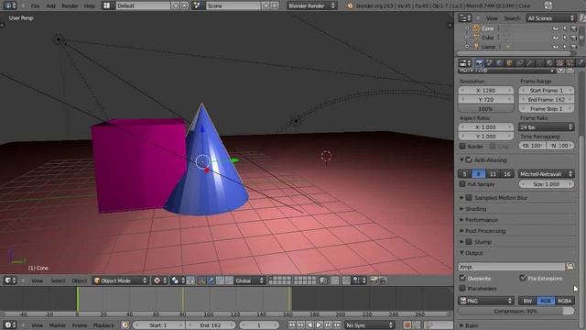Click the record auto-keyframe red button
Viewport: 586px width, 330px height.
pyautogui.click(x=407, y=325)
